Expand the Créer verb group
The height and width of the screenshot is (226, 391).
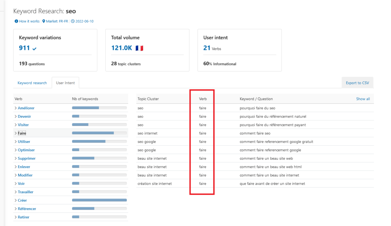[16, 200]
